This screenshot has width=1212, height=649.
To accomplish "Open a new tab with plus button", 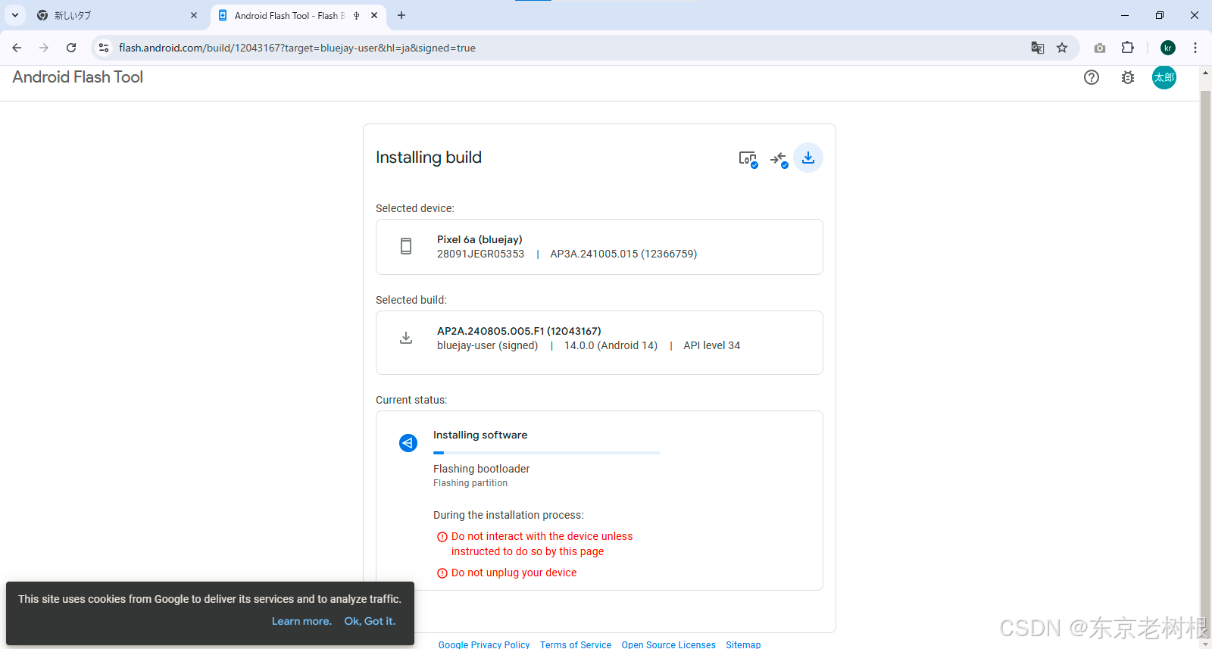I will [401, 15].
